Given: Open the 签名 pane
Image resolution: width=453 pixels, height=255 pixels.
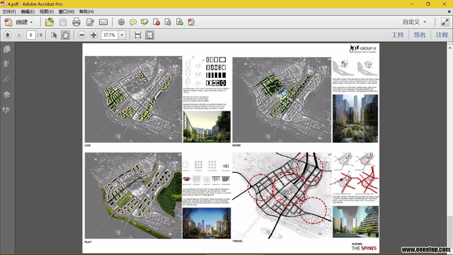Looking at the screenshot, I should (x=420, y=35).
